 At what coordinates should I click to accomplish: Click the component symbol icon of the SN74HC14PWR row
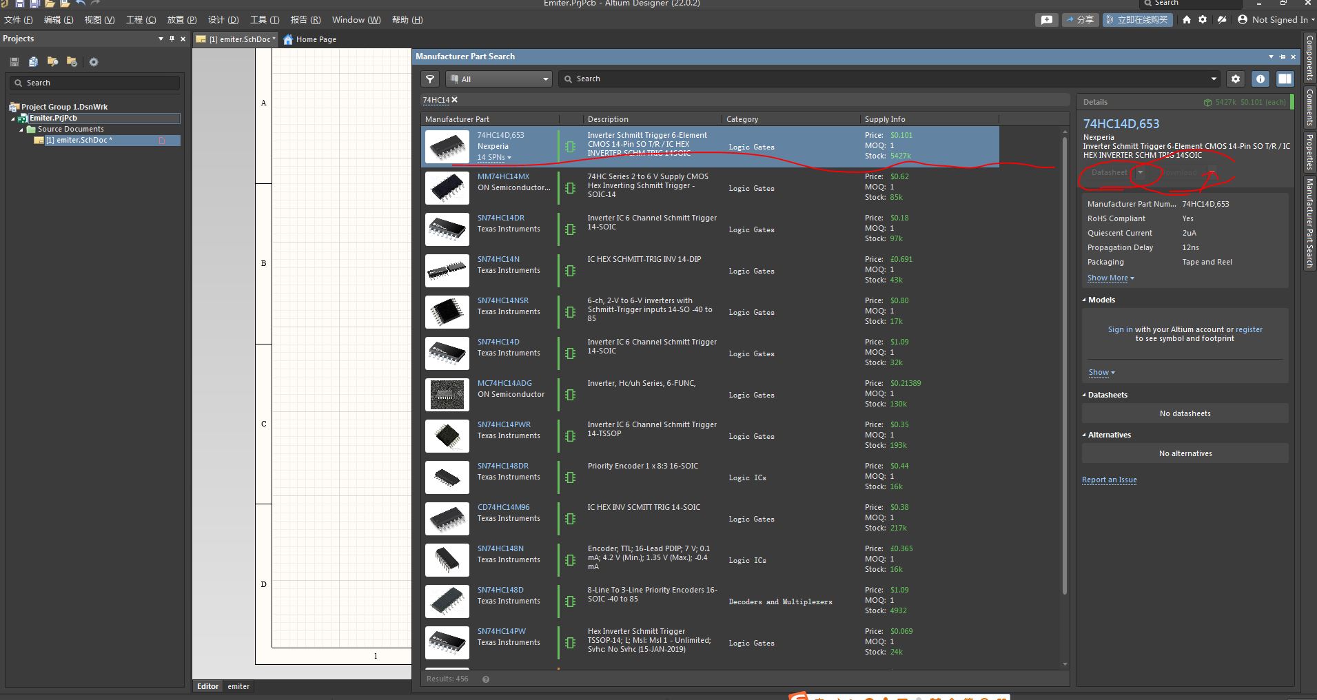click(x=570, y=436)
